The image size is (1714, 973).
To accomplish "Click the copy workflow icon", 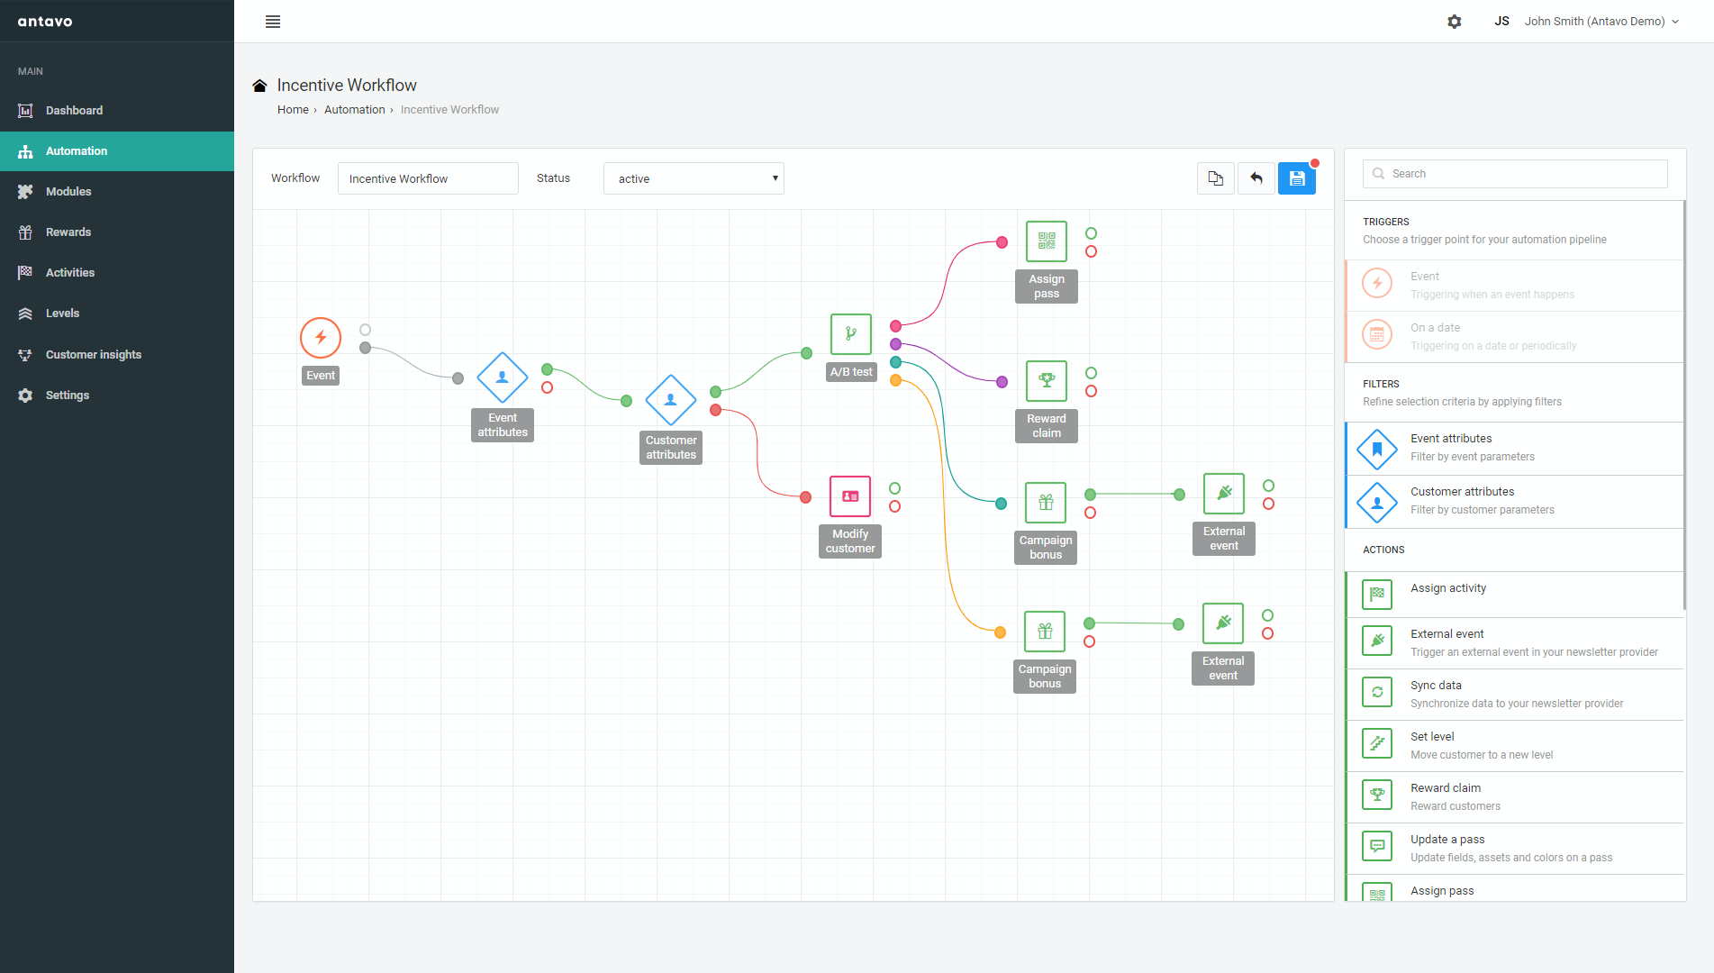I will click(x=1215, y=178).
